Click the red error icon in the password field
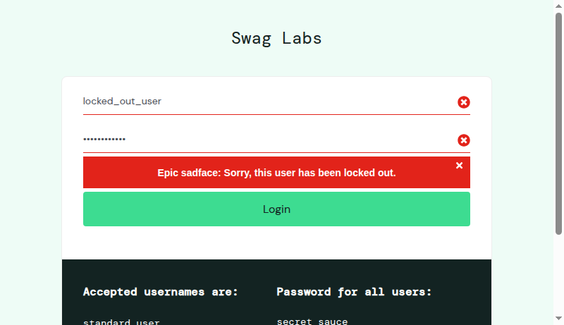This screenshot has width=564, height=325. tap(464, 140)
